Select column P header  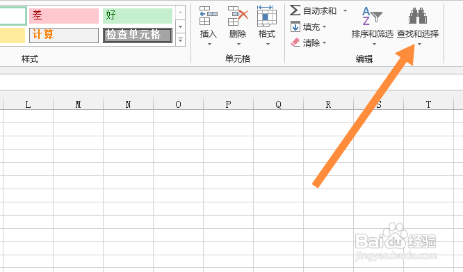point(228,104)
